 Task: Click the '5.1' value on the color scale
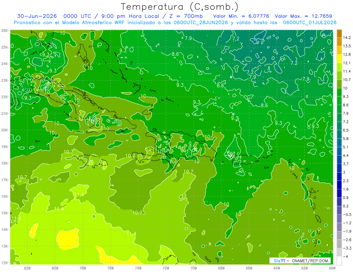click(346, 147)
